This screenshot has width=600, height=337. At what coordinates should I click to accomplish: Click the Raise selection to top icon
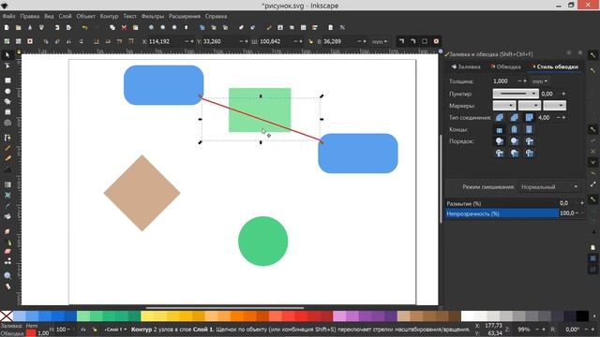[131, 41]
